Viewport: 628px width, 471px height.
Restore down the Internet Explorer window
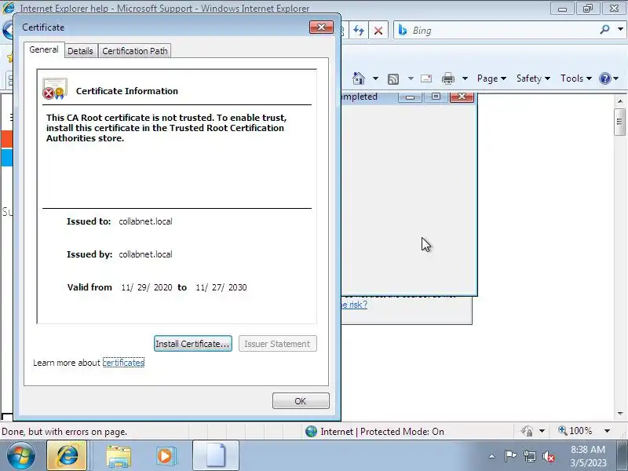pos(587,9)
